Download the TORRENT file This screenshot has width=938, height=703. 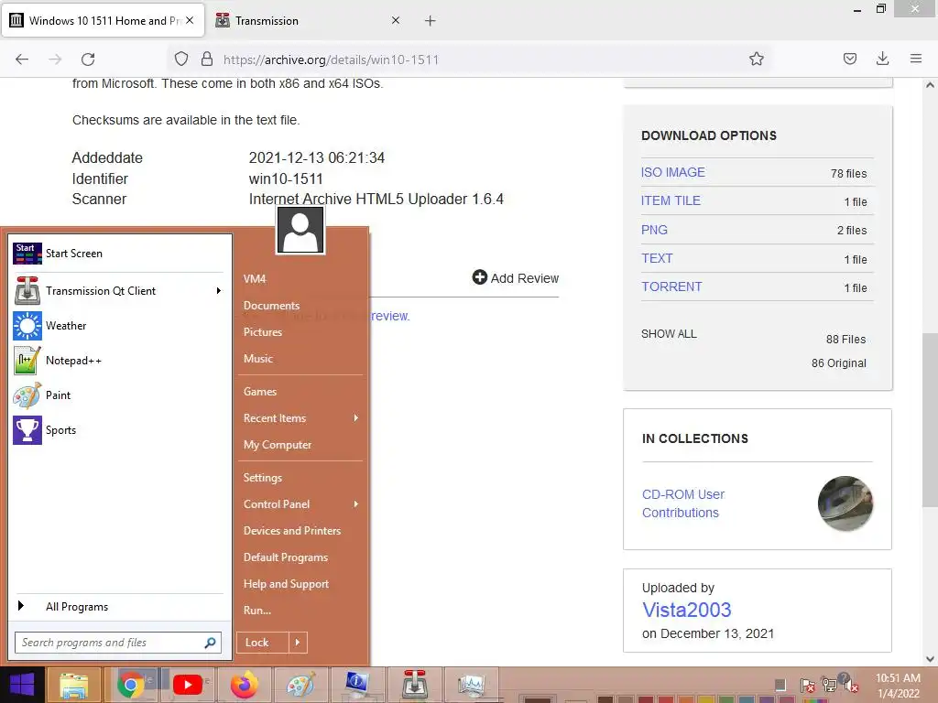point(671,287)
